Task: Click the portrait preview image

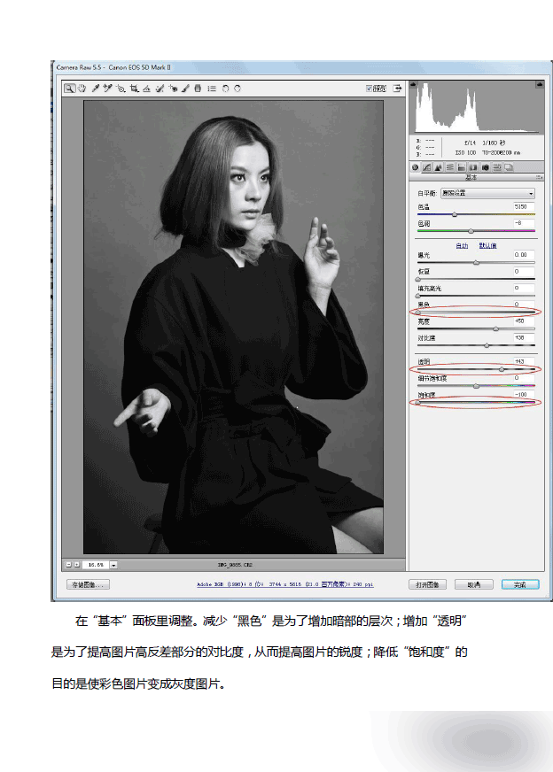Action: pos(233,327)
